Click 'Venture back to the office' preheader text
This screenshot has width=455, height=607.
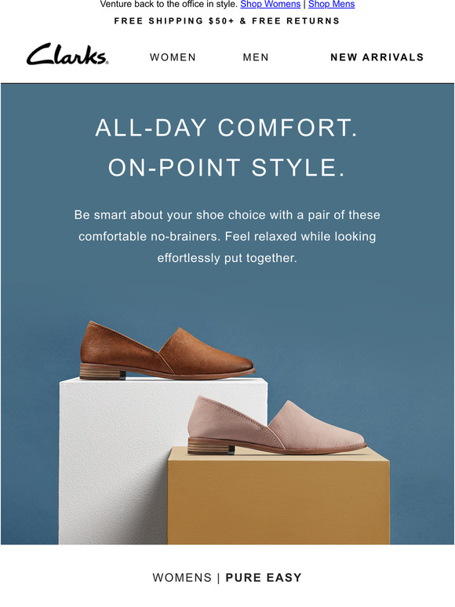pyautogui.click(x=169, y=4)
